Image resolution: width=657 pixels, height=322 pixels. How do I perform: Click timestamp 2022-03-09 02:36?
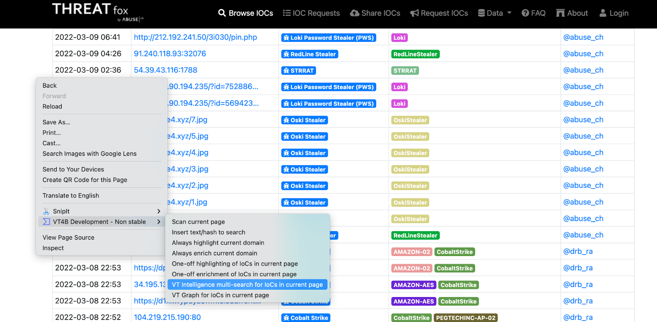coord(88,70)
